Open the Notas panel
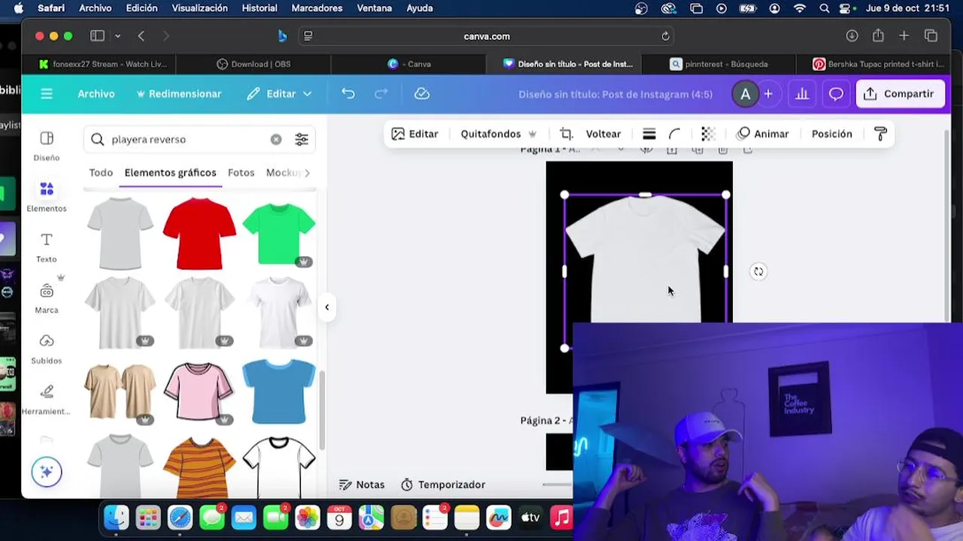 pyautogui.click(x=362, y=485)
